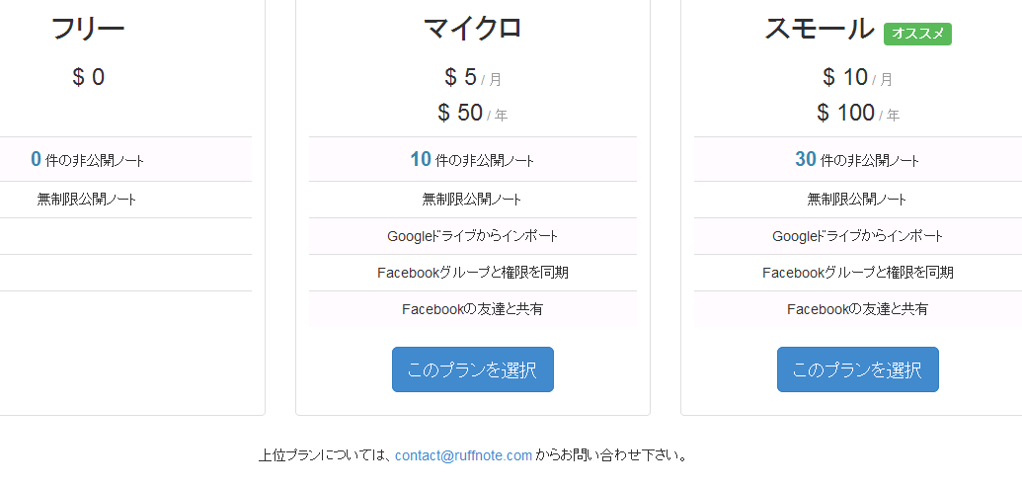Screen dimensions: 1022x489
Task: Click 無制限公開ノート in the フリー plan
Action: tap(87, 200)
